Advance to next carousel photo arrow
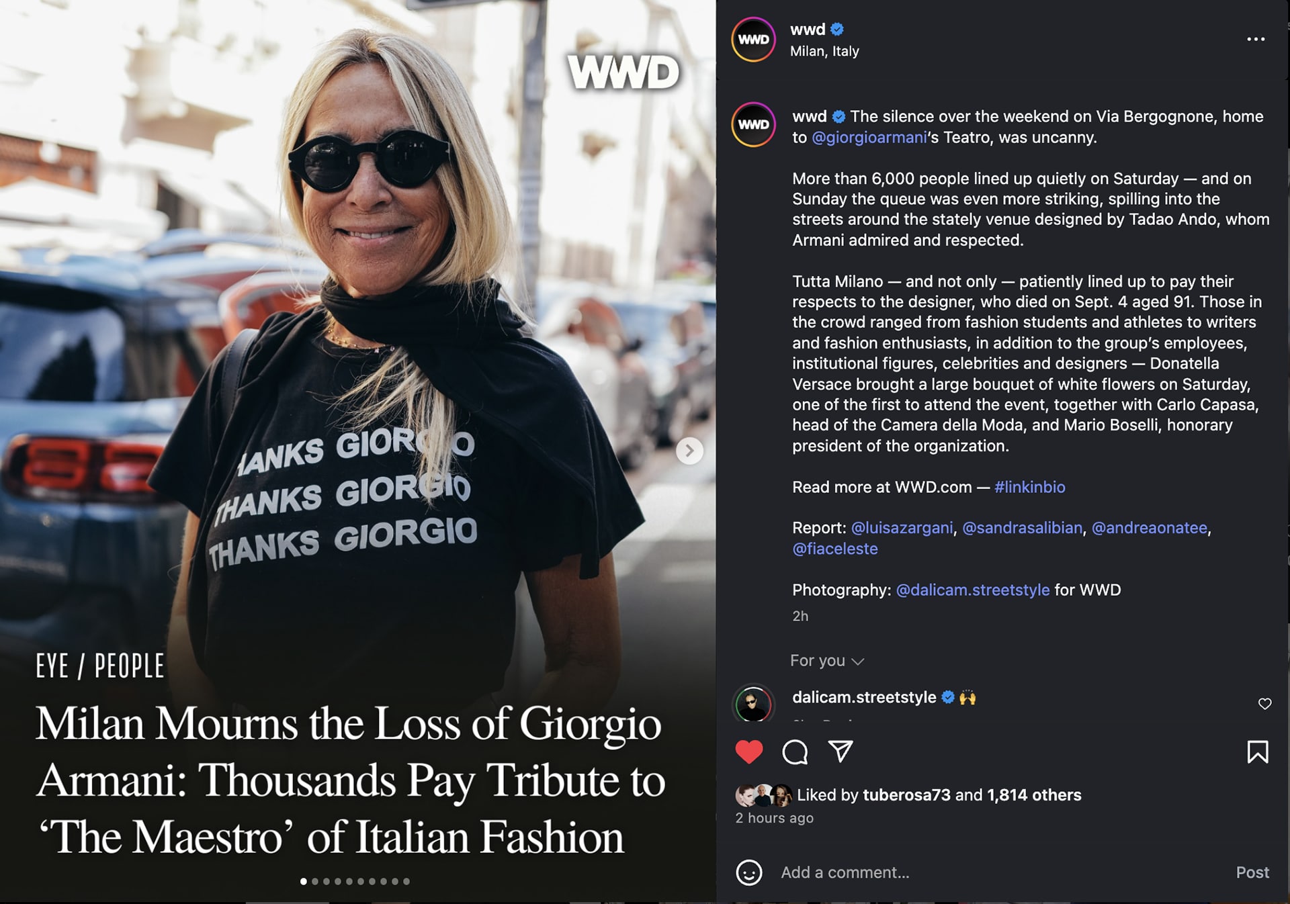 [689, 451]
